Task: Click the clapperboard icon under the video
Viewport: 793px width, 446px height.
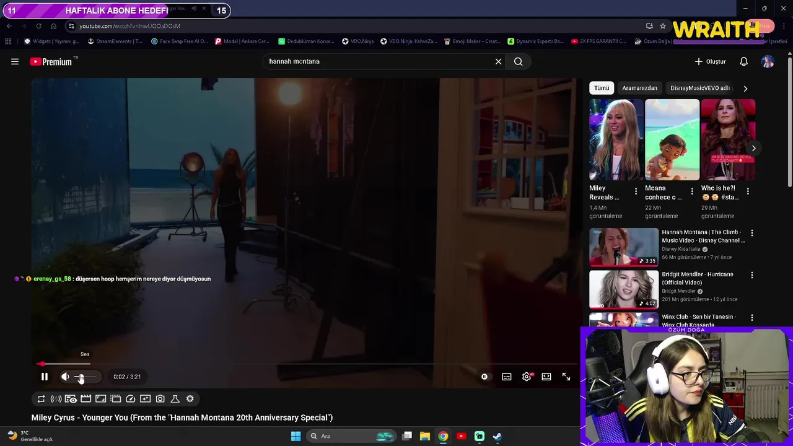Action: pos(85,399)
